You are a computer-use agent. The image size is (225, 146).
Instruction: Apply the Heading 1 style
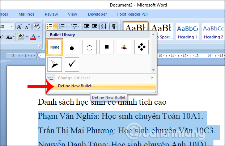(x=187, y=31)
